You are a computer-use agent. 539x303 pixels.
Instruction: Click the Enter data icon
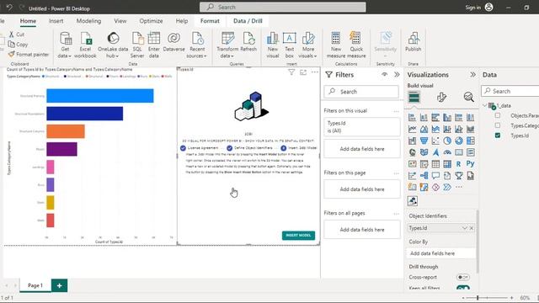pos(153,39)
